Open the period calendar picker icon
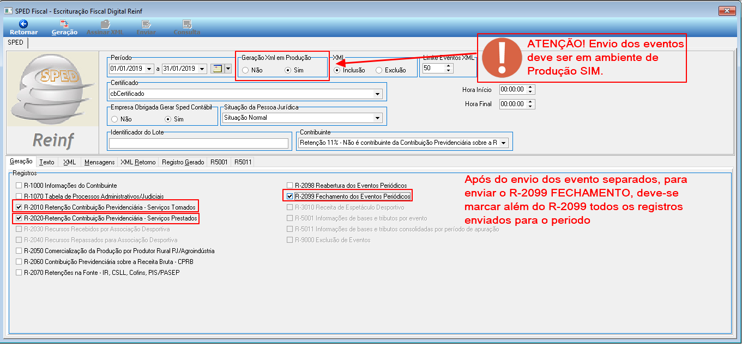Viewport: 742px width, 344px height. click(218, 69)
